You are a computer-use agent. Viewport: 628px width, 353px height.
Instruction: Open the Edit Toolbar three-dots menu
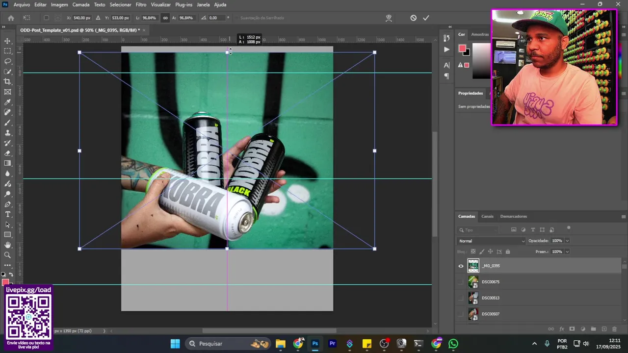(x=7, y=265)
